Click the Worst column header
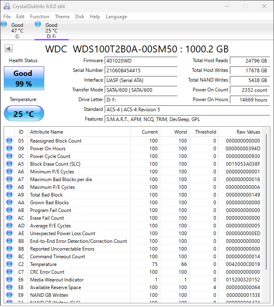Viewport: 274px width, 307px height. [175, 132]
